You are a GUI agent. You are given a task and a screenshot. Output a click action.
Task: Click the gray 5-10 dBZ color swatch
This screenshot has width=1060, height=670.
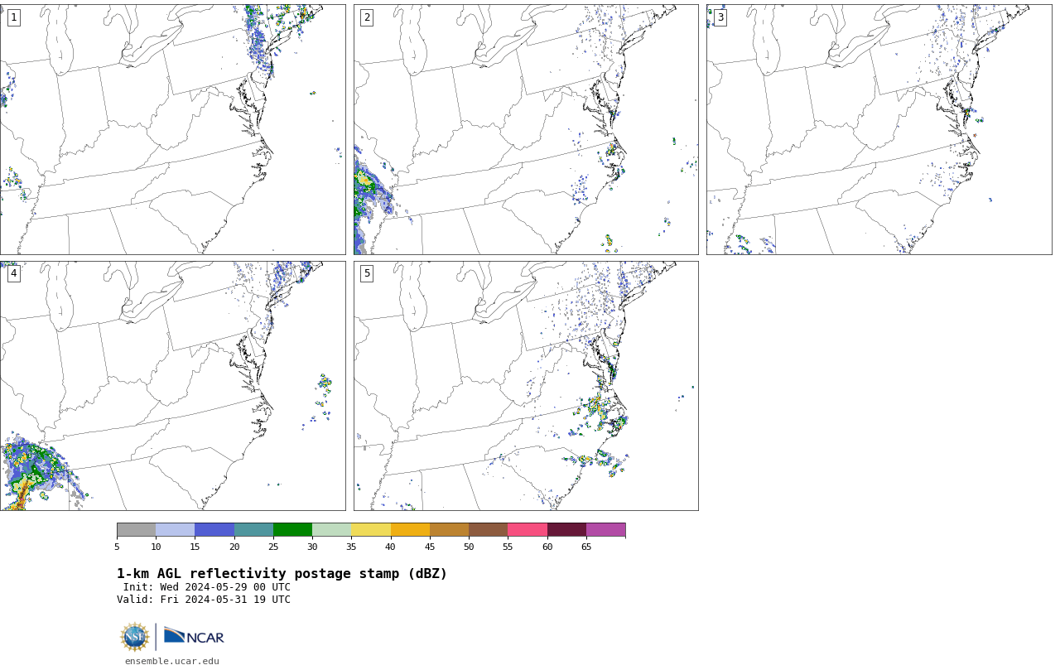click(x=136, y=530)
